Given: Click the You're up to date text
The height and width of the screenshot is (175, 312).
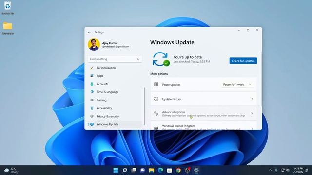Looking at the screenshot, I should click(x=188, y=57).
